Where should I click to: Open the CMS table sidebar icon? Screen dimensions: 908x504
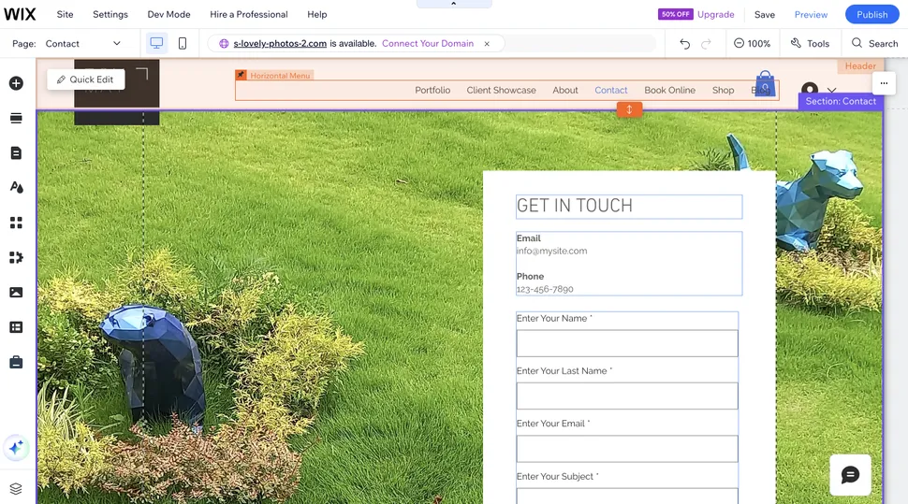[x=16, y=327]
